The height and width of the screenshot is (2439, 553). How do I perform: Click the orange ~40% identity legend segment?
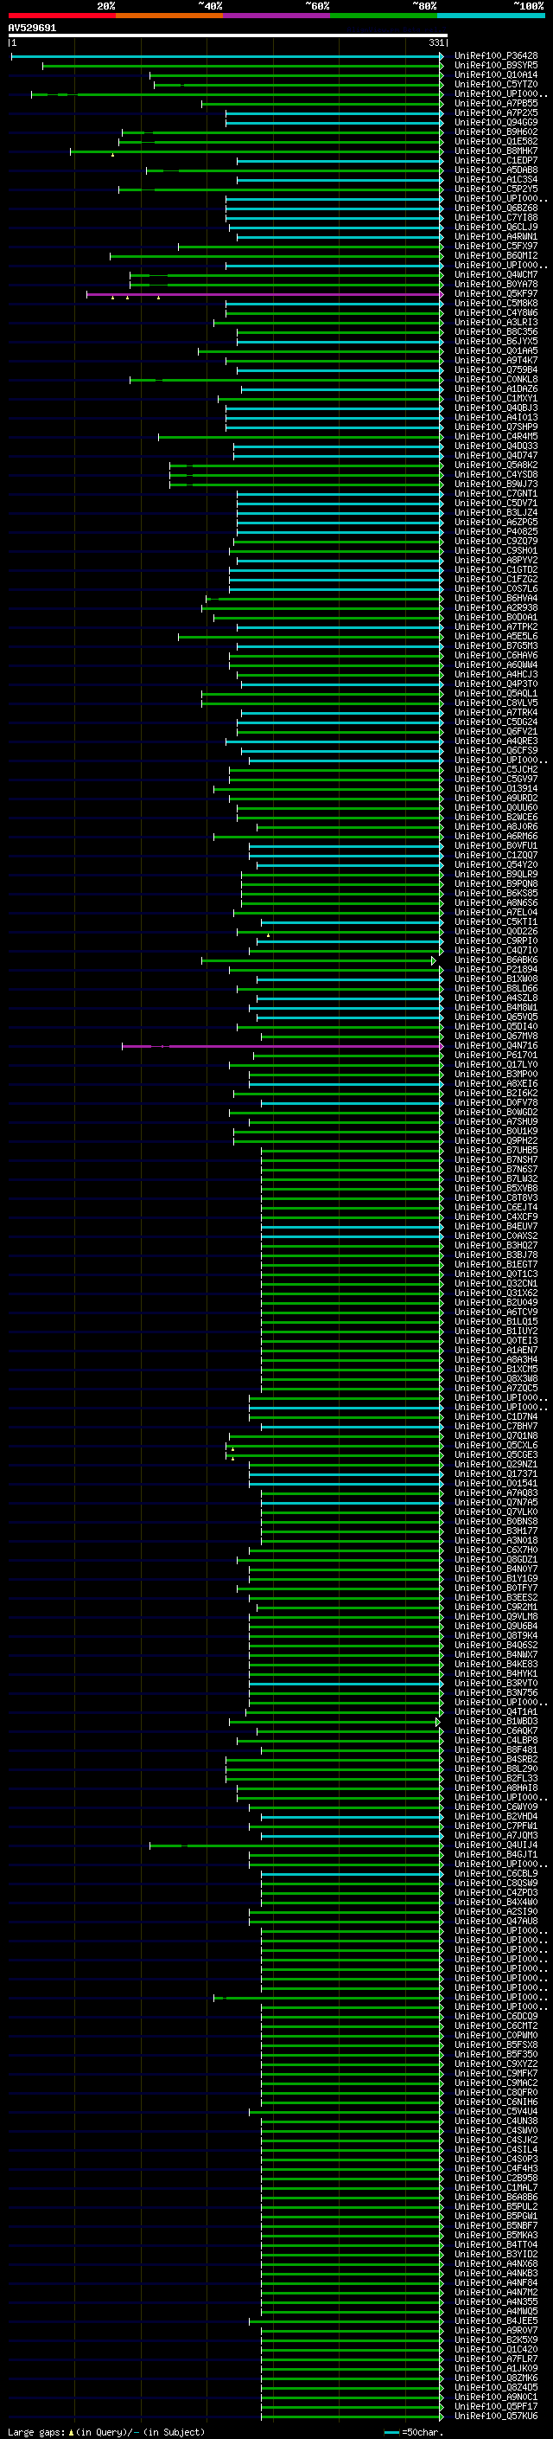coord(169,16)
